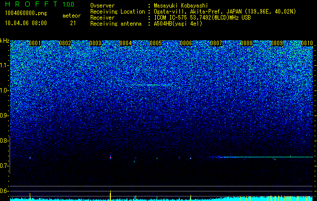
Task: Click the Receiving Location field label
Action: point(117,12)
